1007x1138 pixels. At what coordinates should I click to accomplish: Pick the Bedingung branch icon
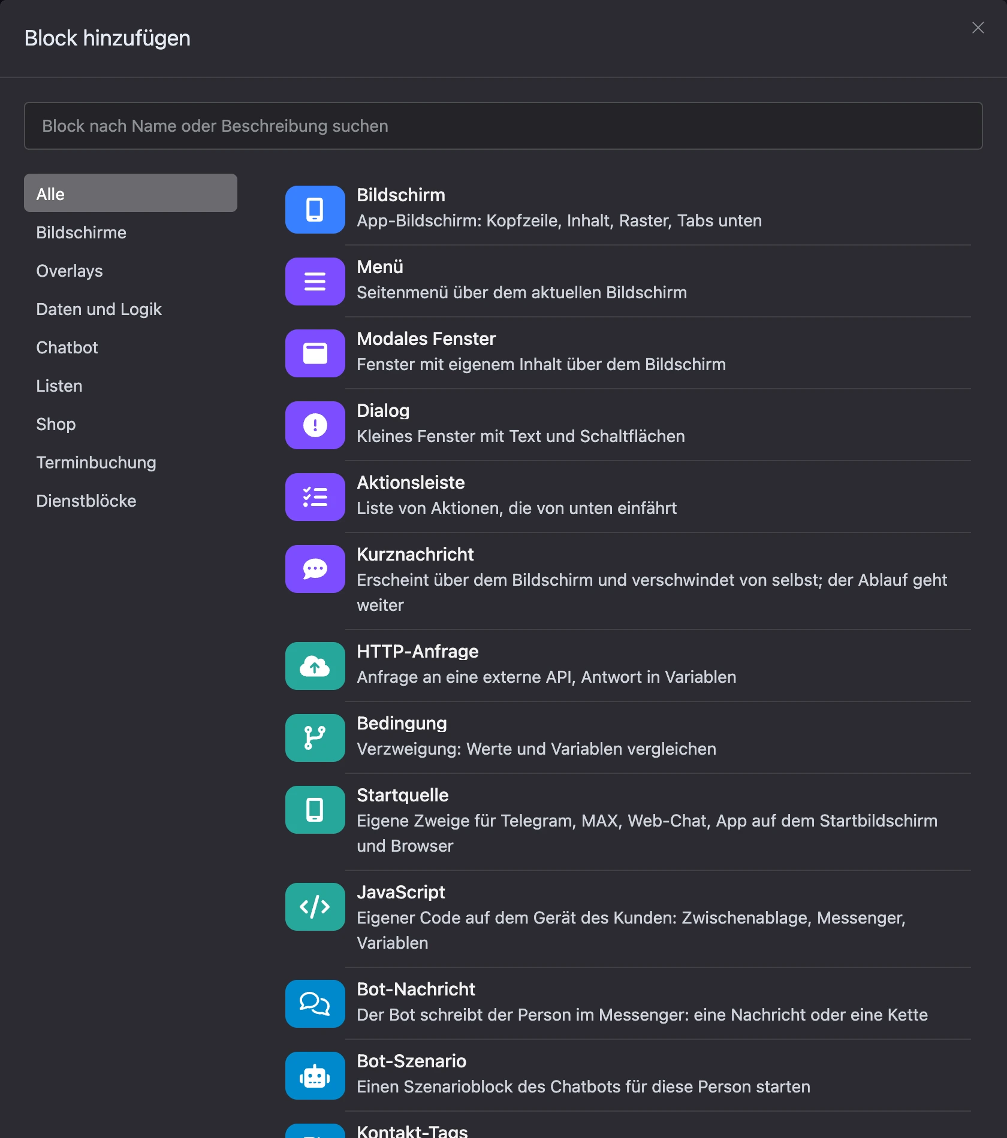click(x=315, y=738)
